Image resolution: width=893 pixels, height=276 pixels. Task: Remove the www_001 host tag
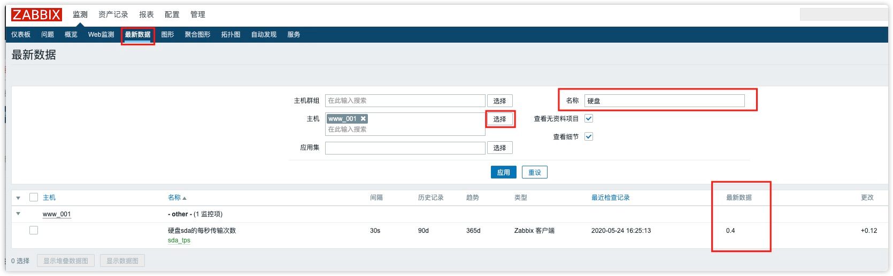click(x=363, y=119)
